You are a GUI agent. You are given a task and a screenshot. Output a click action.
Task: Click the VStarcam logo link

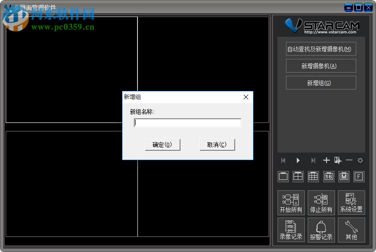322,26
